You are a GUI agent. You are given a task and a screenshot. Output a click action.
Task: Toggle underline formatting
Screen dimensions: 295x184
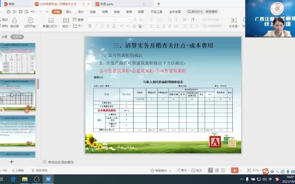tap(102, 26)
